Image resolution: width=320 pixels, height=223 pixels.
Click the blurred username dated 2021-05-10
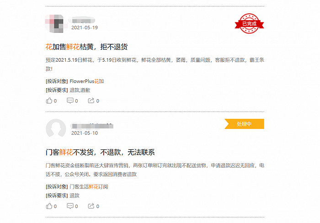pos(92,126)
